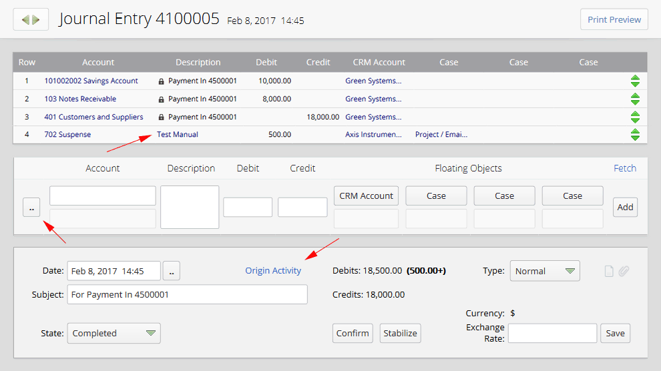Click the move-down arrow on row 4
Image resolution: width=661 pixels, height=371 pixels.
point(635,138)
